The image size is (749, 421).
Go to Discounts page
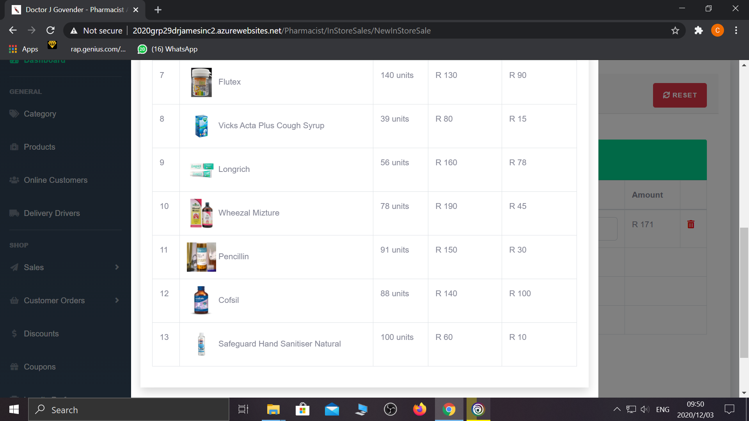[x=41, y=334]
